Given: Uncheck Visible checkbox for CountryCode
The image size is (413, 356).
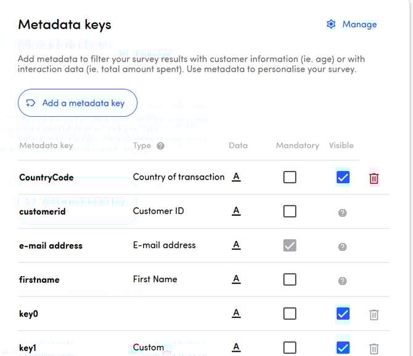Looking at the screenshot, I should (x=343, y=178).
